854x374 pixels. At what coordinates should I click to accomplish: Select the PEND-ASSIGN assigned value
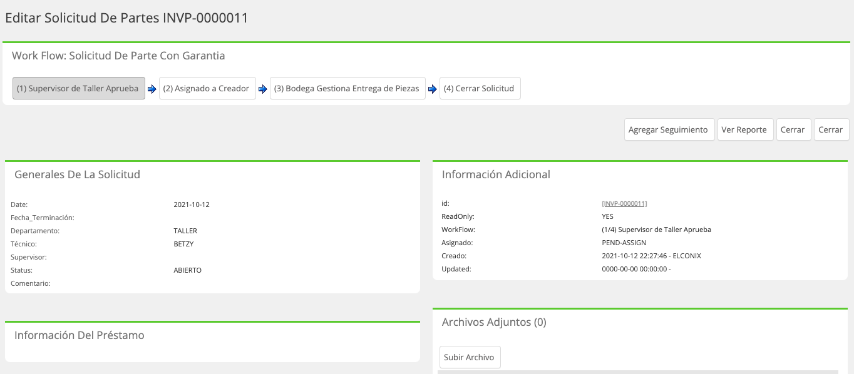pyautogui.click(x=624, y=243)
